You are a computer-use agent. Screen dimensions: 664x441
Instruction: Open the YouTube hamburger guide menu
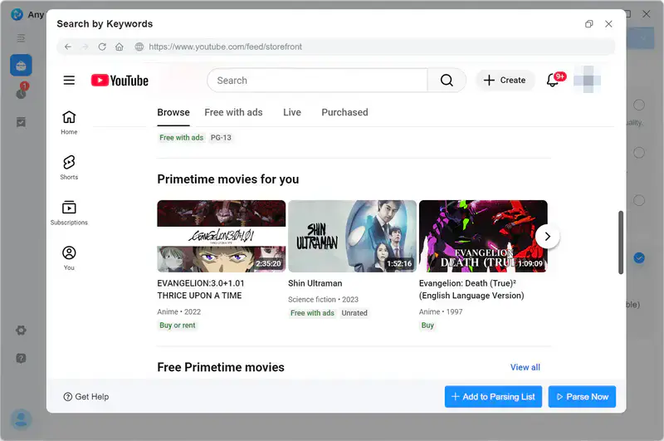(x=69, y=80)
